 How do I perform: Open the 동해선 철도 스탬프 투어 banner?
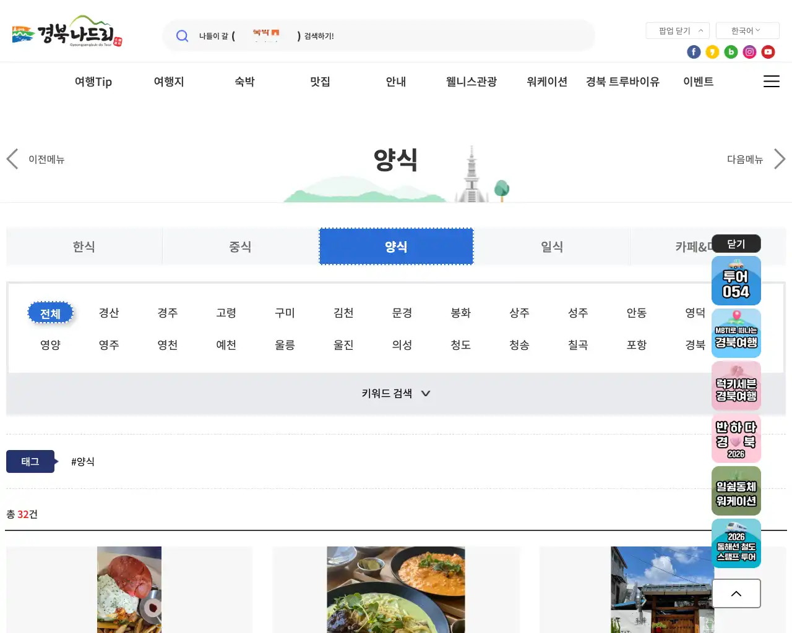coord(736,543)
